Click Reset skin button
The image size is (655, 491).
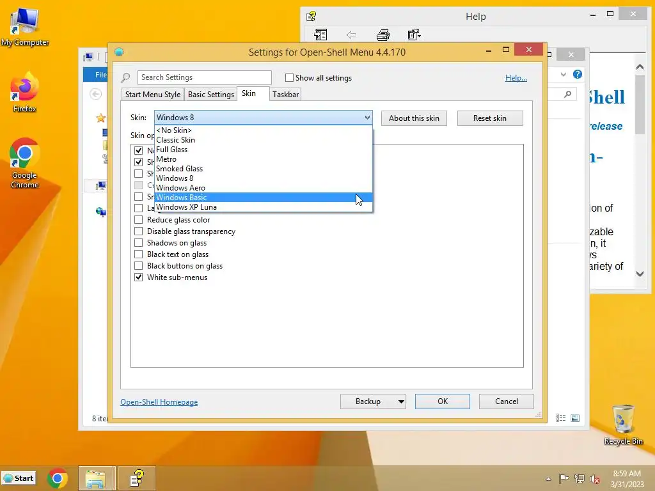[490, 118]
